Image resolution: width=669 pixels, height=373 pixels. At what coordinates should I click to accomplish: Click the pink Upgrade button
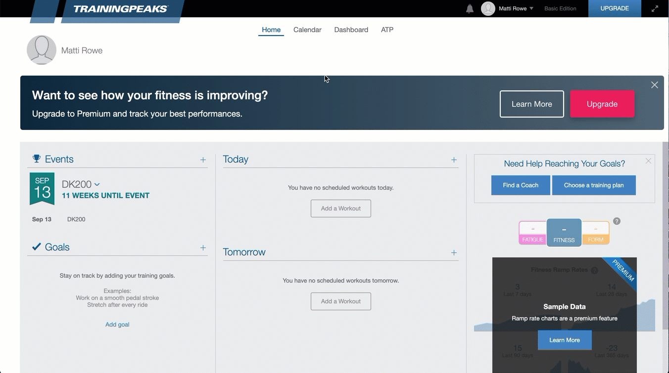tap(602, 104)
